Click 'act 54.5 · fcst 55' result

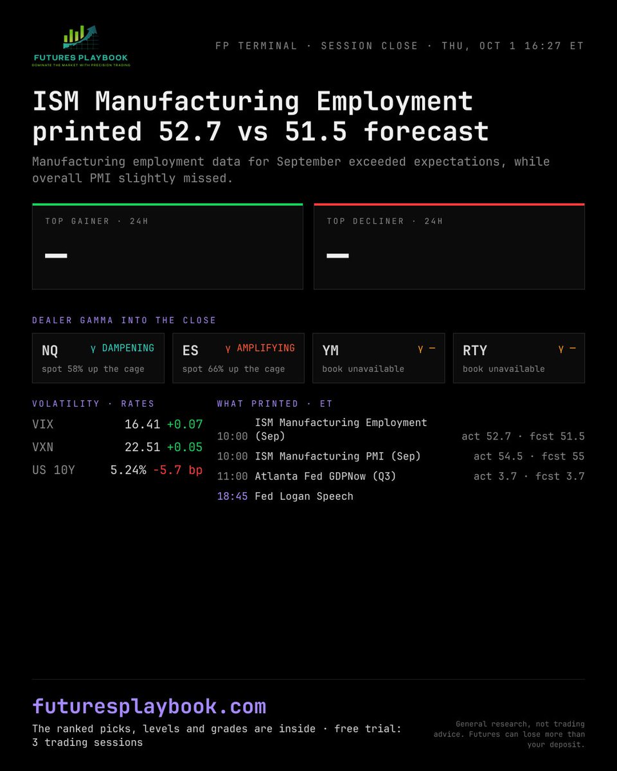(x=529, y=456)
